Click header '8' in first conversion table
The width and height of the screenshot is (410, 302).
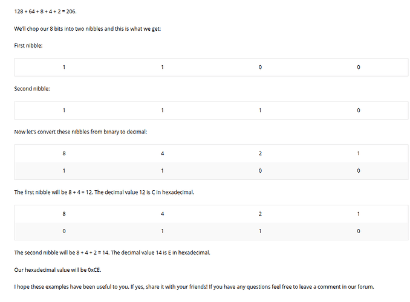pyautogui.click(x=64, y=153)
